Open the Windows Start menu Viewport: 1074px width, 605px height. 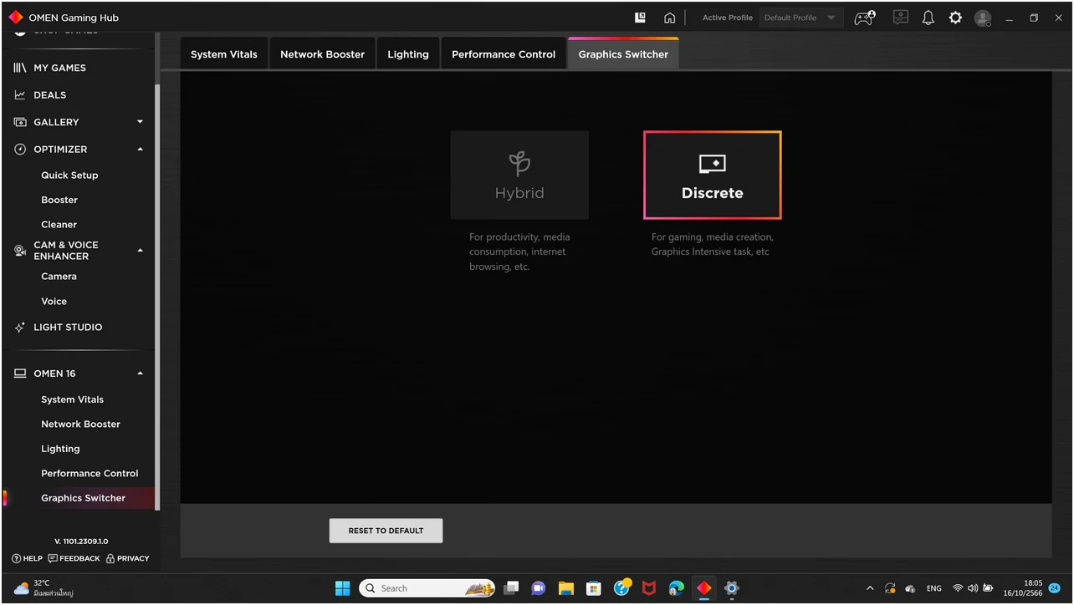[343, 588]
